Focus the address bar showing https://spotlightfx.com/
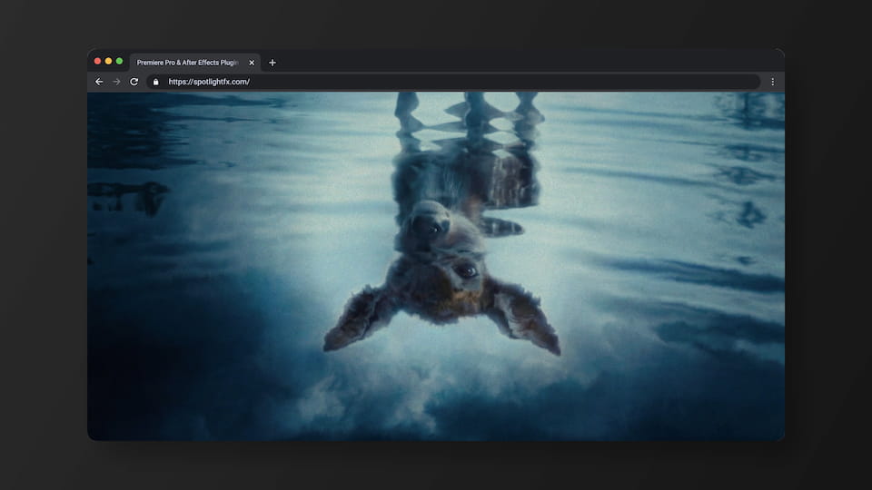 point(453,82)
